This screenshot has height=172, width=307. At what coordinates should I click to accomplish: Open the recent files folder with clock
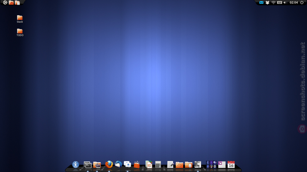click(x=179, y=165)
